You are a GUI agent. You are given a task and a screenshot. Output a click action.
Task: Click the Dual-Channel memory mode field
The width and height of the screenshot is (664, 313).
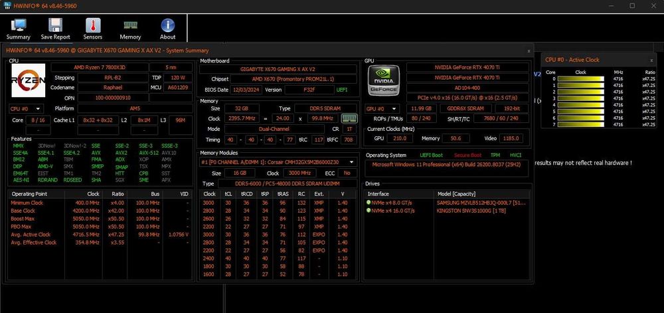(274, 129)
